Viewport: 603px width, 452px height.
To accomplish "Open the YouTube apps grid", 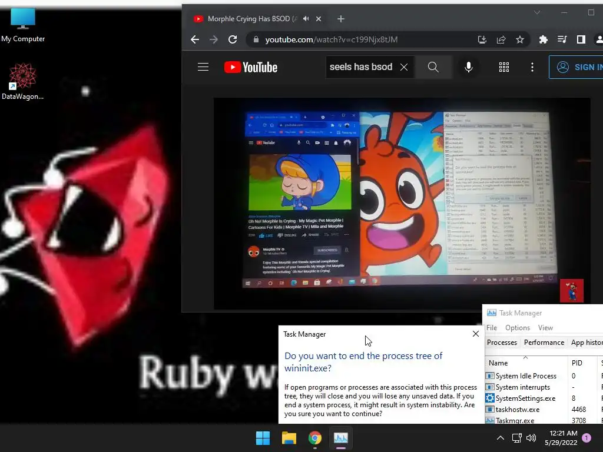I will [504, 67].
